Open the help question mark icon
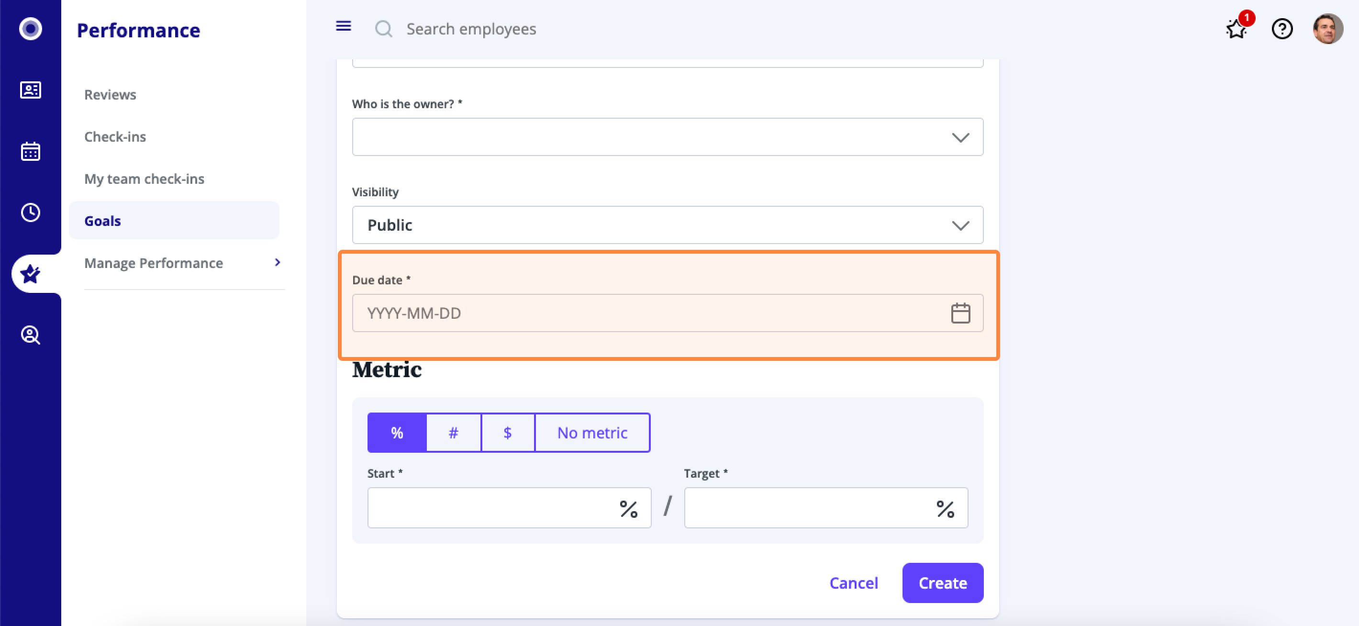The height and width of the screenshot is (626, 1359). [1282, 29]
